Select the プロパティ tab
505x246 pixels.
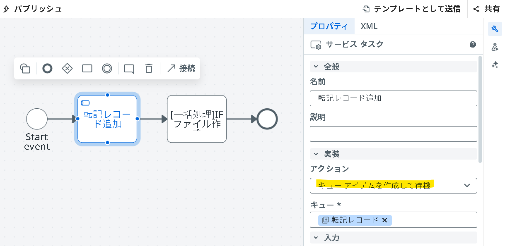[329, 26]
